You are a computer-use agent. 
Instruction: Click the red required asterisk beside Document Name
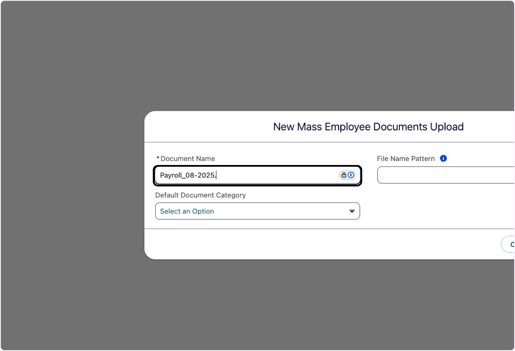158,159
